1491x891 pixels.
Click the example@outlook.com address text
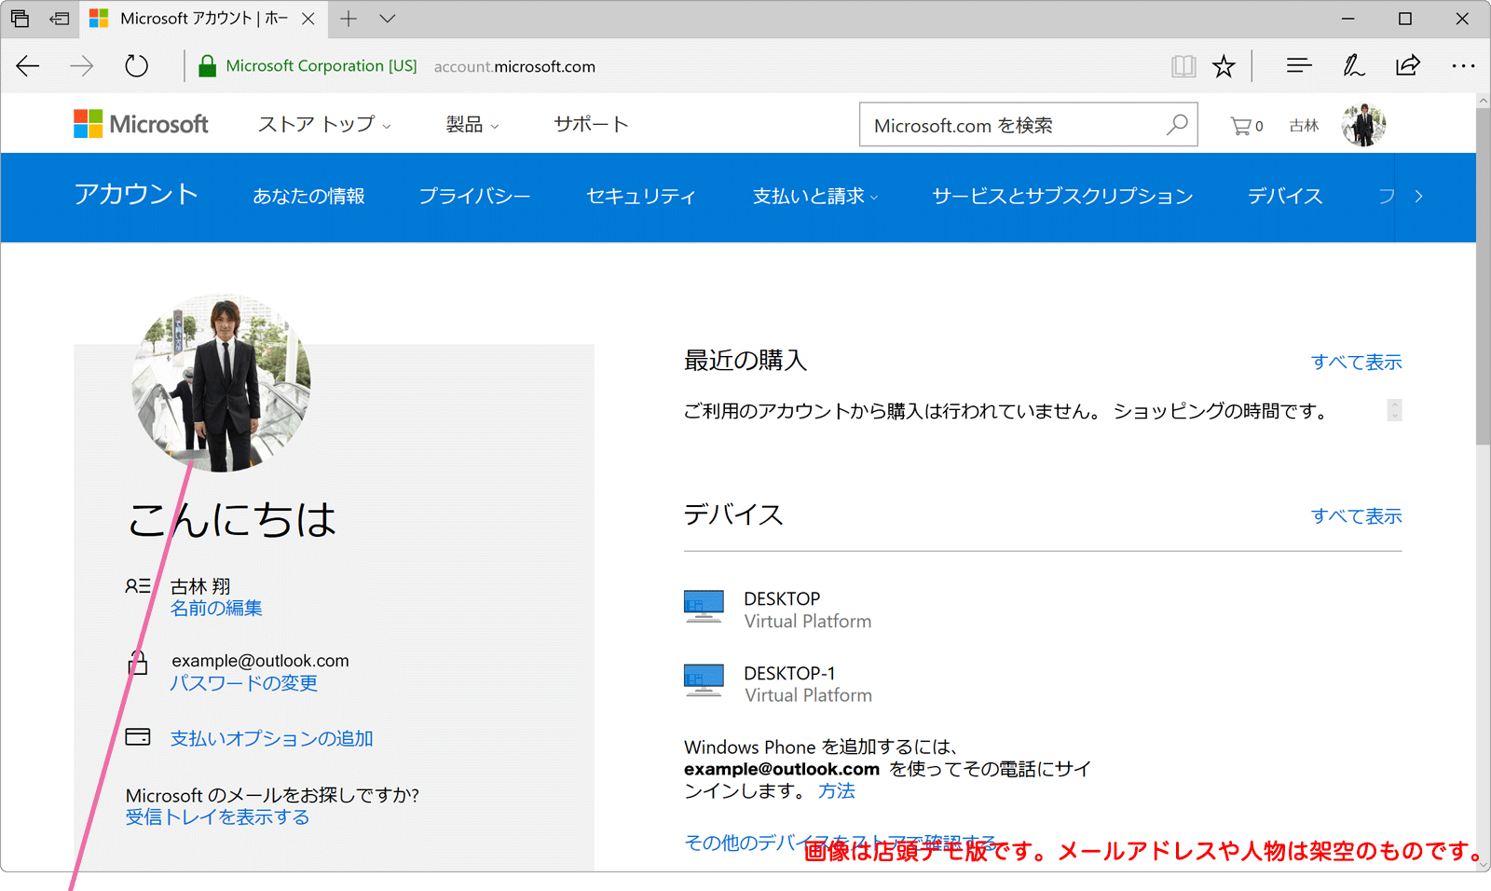(x=260, y=661)
